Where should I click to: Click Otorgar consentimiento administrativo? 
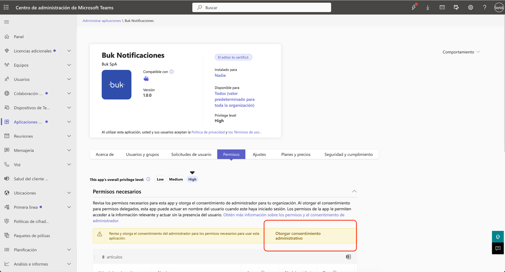pos(298,236)
